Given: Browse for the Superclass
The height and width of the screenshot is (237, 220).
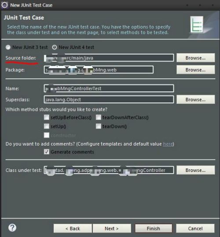Looking at the screenshot, I should pos(195,99).
